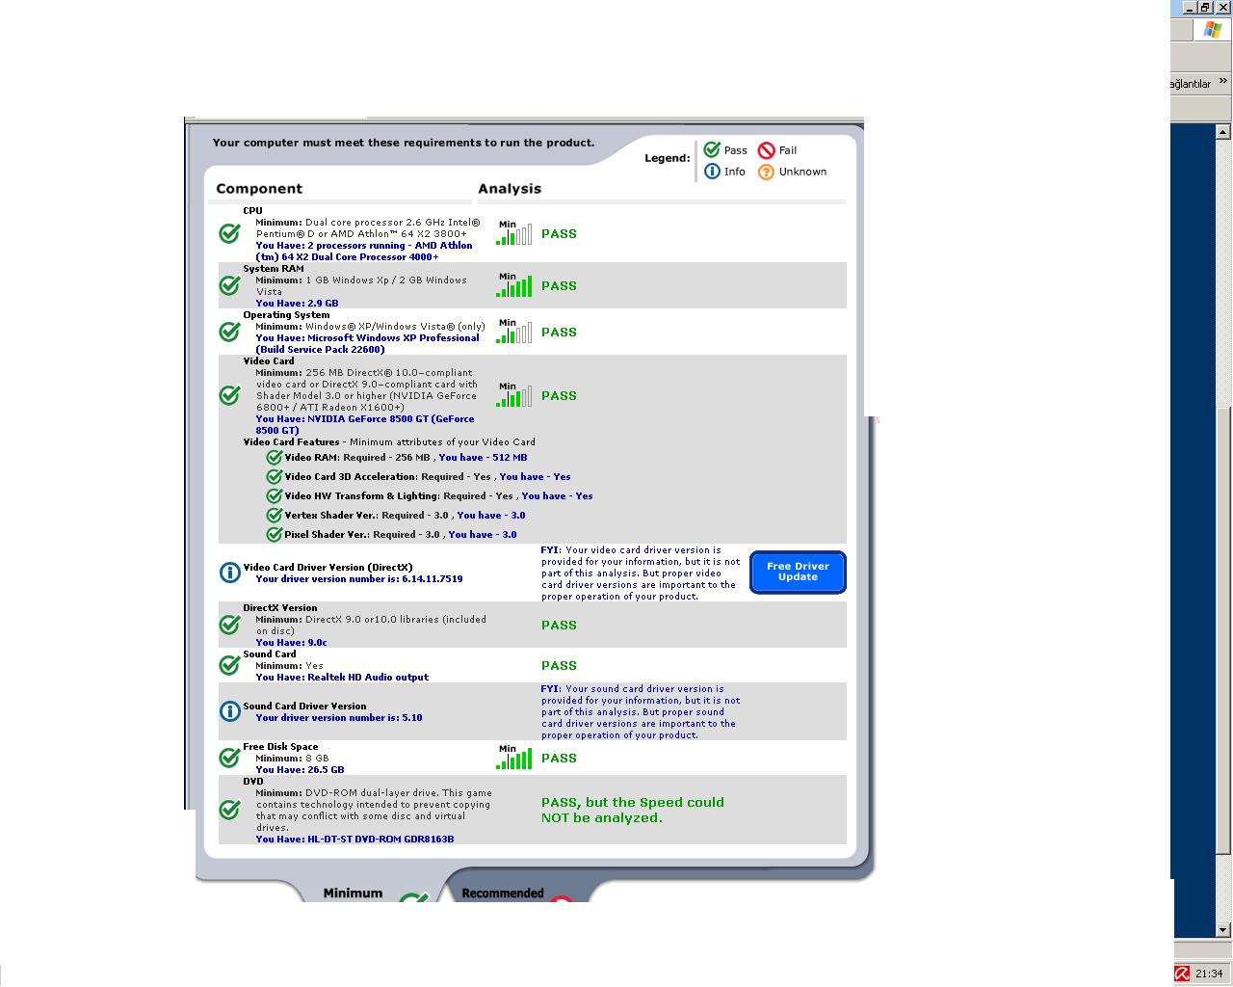Click 'PASS, but the Speed could NOT be analyzed.'

[x=633, y=810]
